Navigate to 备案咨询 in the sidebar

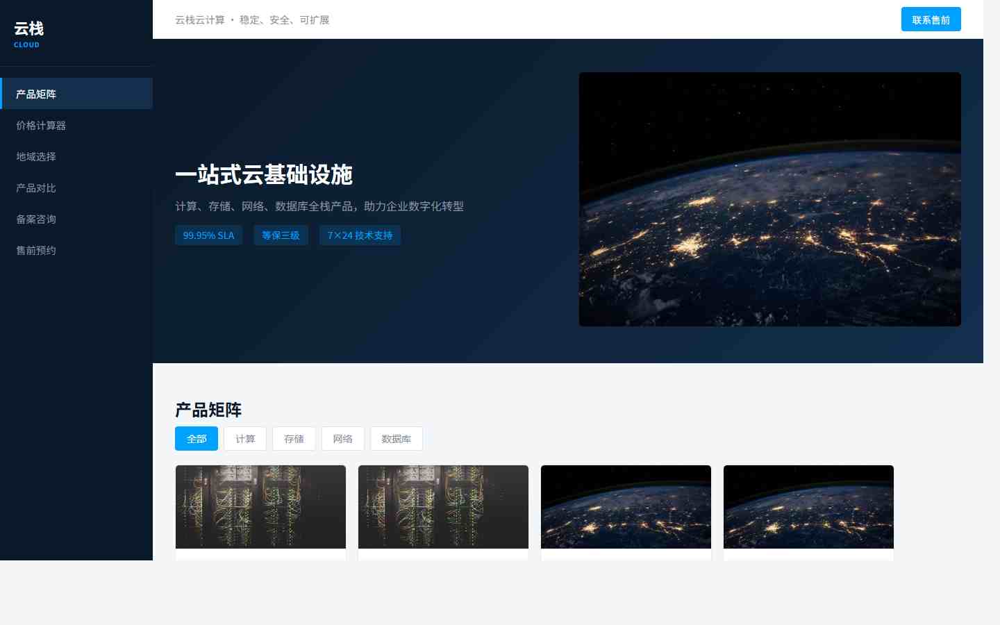(76, 219)
